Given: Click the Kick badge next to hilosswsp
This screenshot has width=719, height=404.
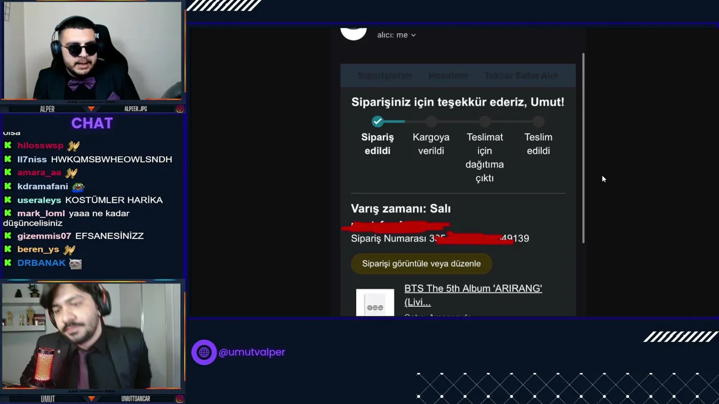Looking at the screenshot, I should click(8, 145).
